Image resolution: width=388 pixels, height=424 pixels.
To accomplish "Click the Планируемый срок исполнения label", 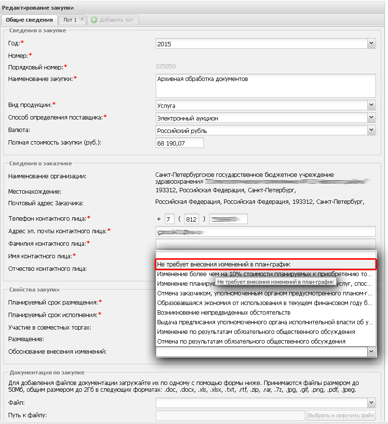I will (53, 315).
